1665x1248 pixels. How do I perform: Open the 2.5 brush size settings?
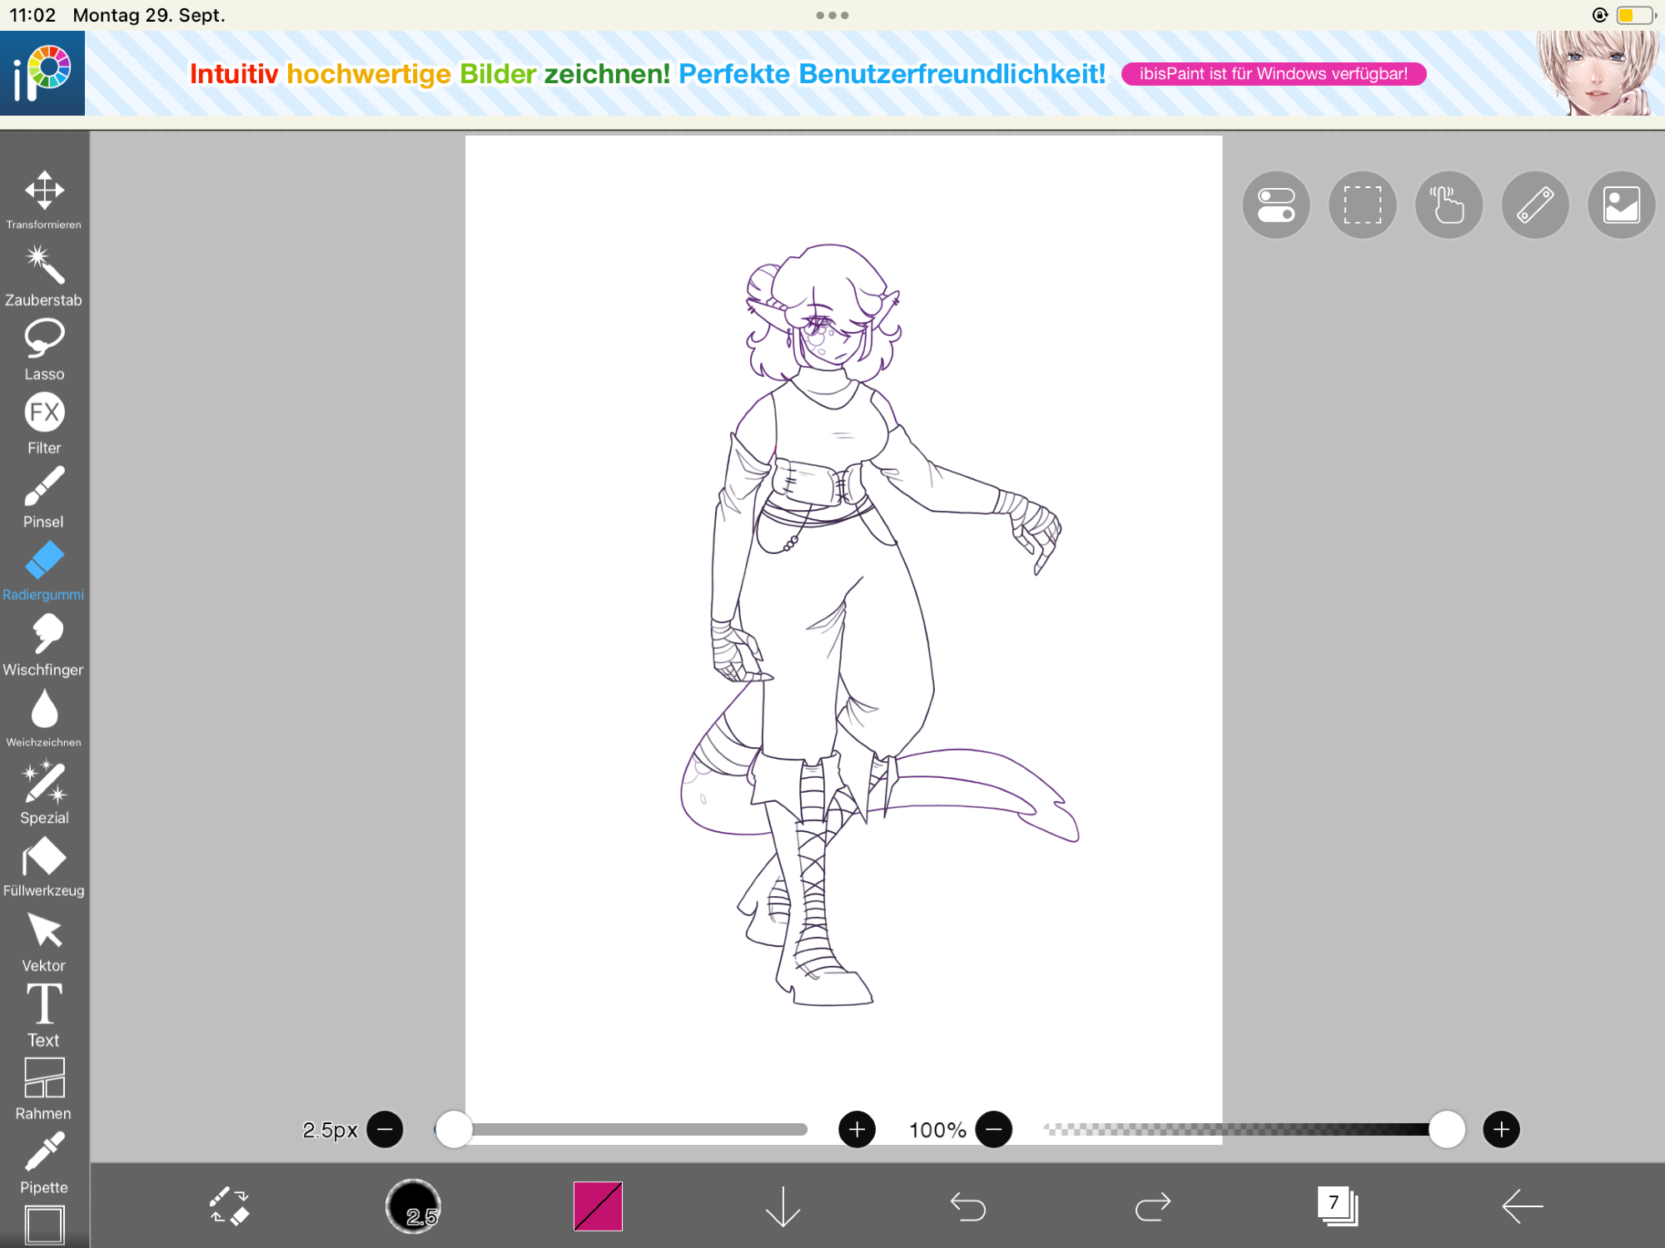point(413,1206)
